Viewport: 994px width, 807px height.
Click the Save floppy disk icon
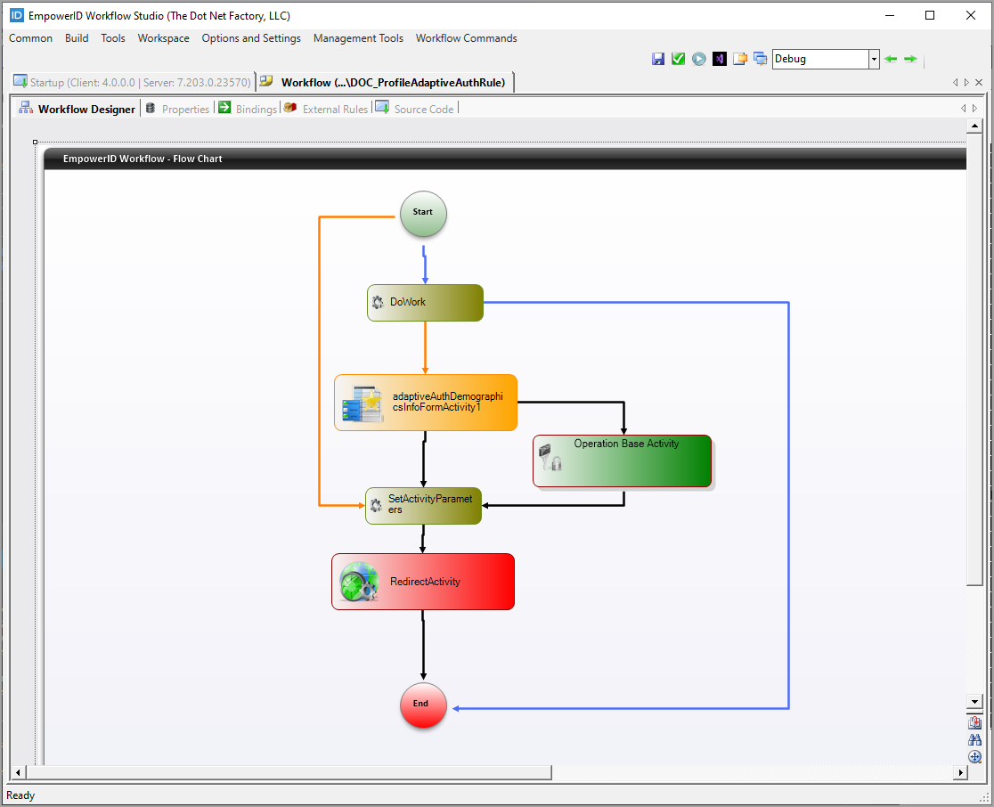coord(658,59)
